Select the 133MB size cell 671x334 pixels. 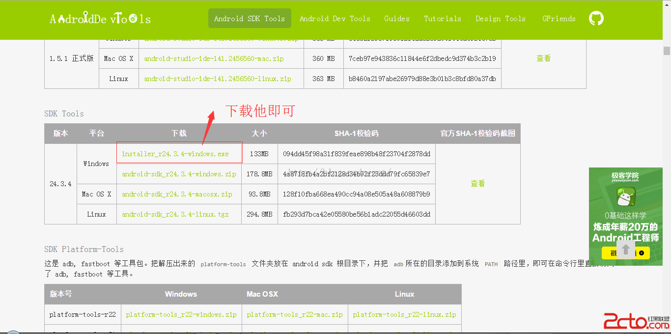click(259, 154)
